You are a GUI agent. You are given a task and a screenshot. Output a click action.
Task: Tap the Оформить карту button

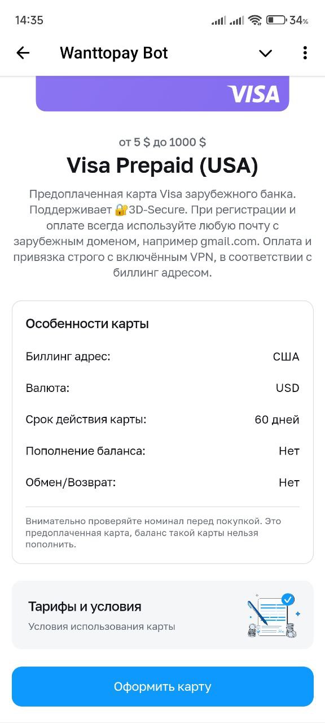162,687
